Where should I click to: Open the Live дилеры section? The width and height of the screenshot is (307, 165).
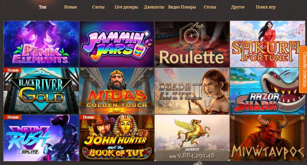(126, 7)
